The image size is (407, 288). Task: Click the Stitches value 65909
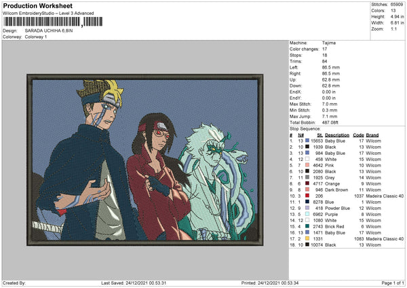tap(397, 5)
